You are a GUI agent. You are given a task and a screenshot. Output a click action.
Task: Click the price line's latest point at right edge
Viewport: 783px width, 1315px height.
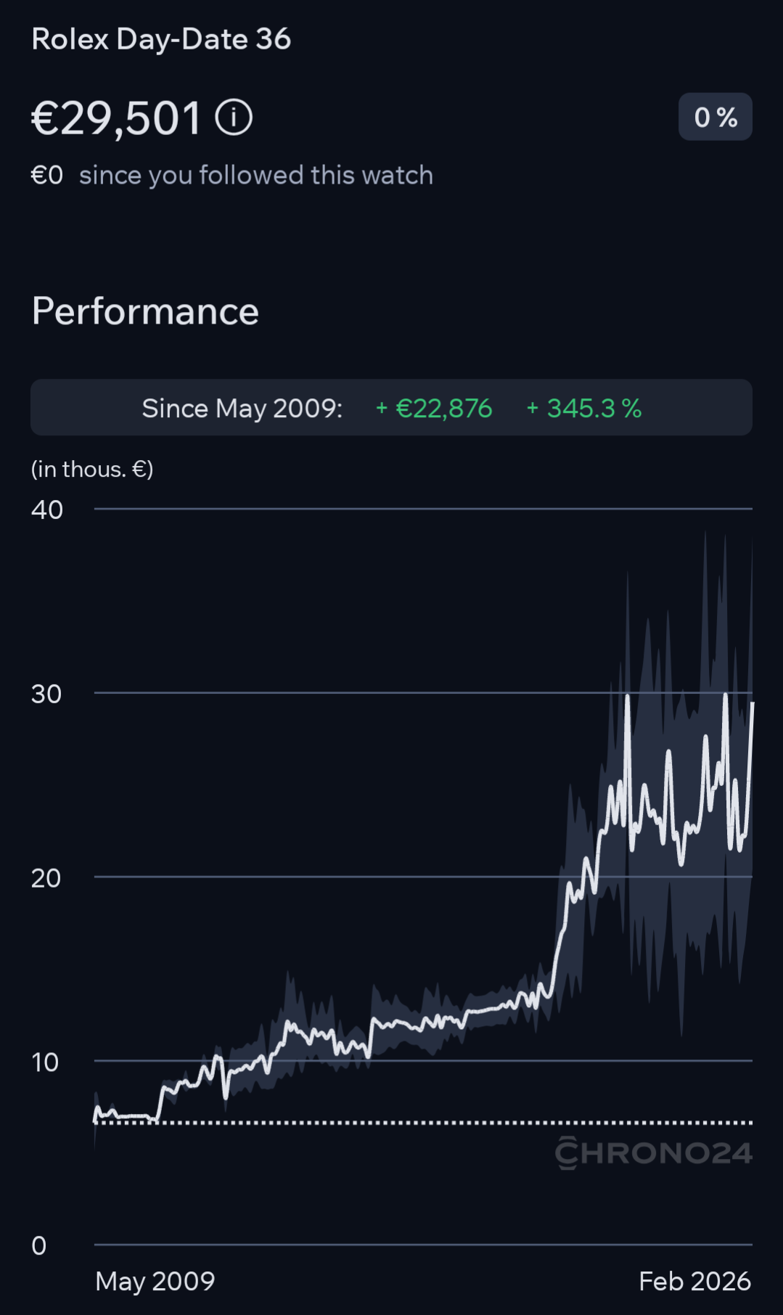click(752, 705)
